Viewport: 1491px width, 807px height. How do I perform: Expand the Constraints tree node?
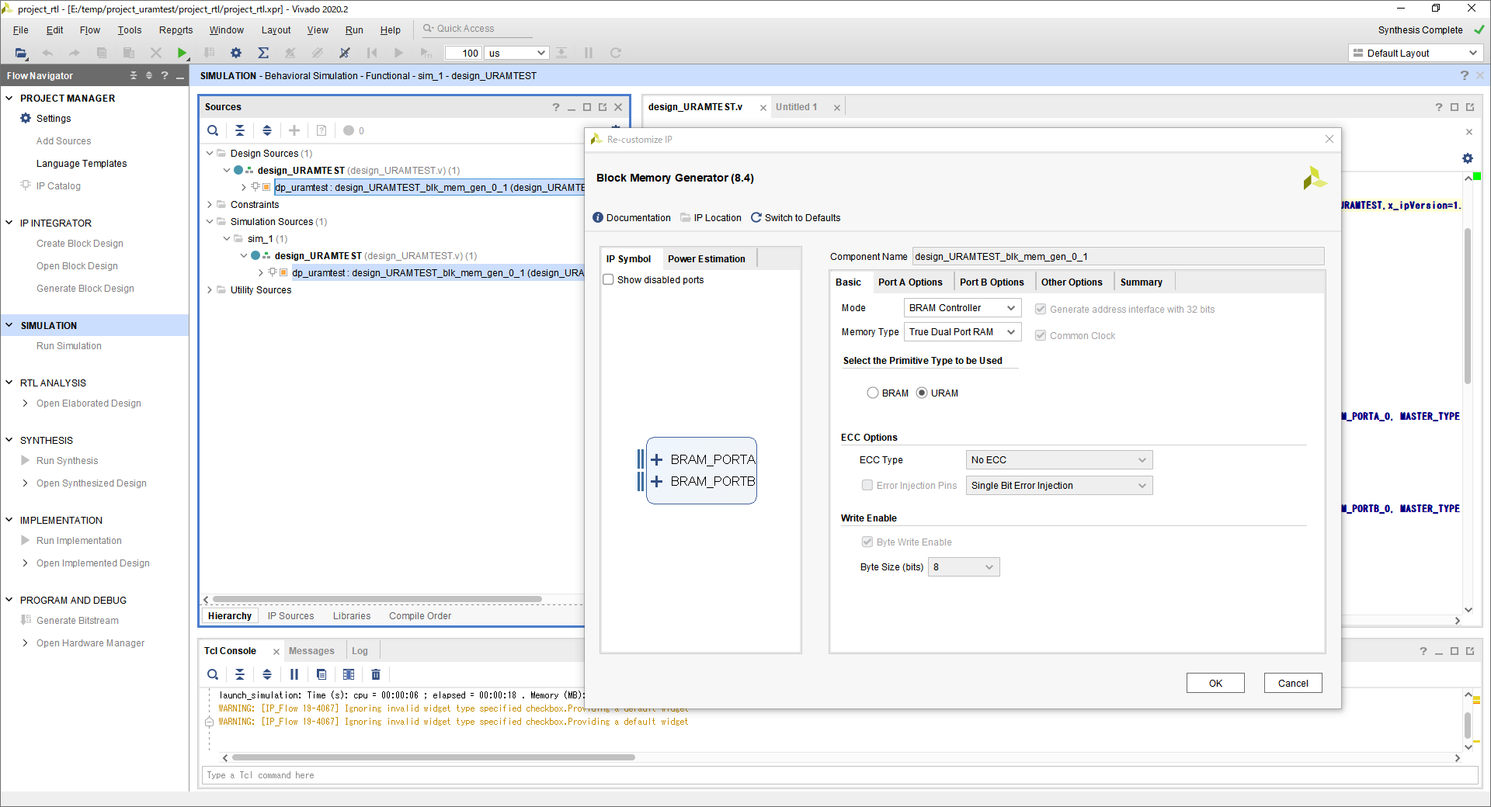(x=210, y=205)
